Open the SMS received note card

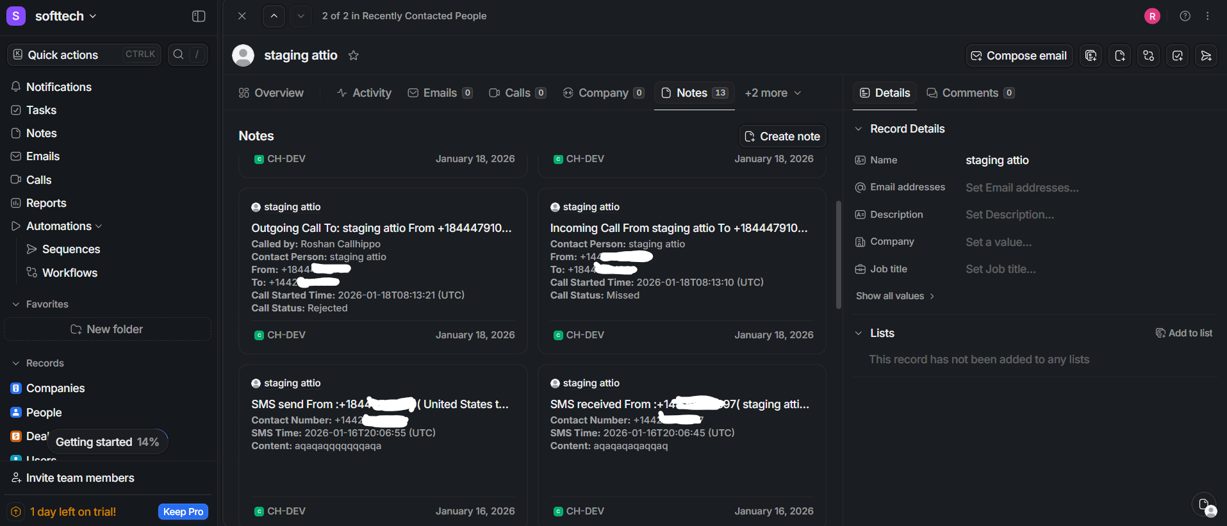(x=682, y=447)
